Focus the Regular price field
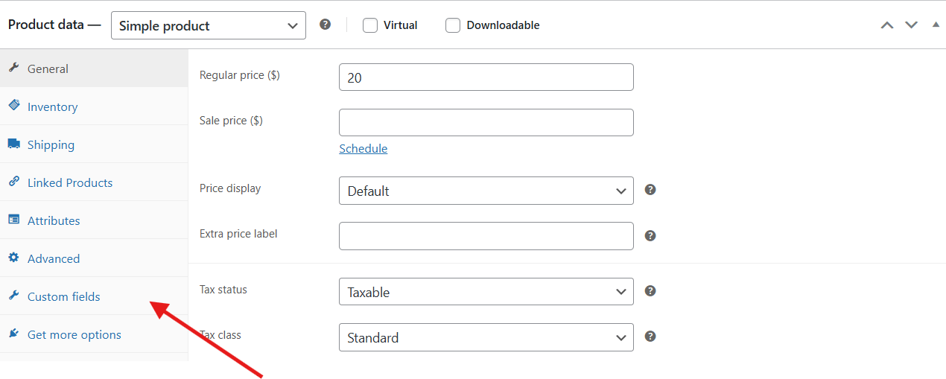The image size is (946, 379). click(x=486, y=77)
